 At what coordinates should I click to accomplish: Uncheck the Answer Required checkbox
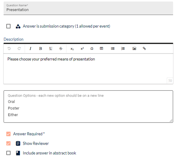9,134
